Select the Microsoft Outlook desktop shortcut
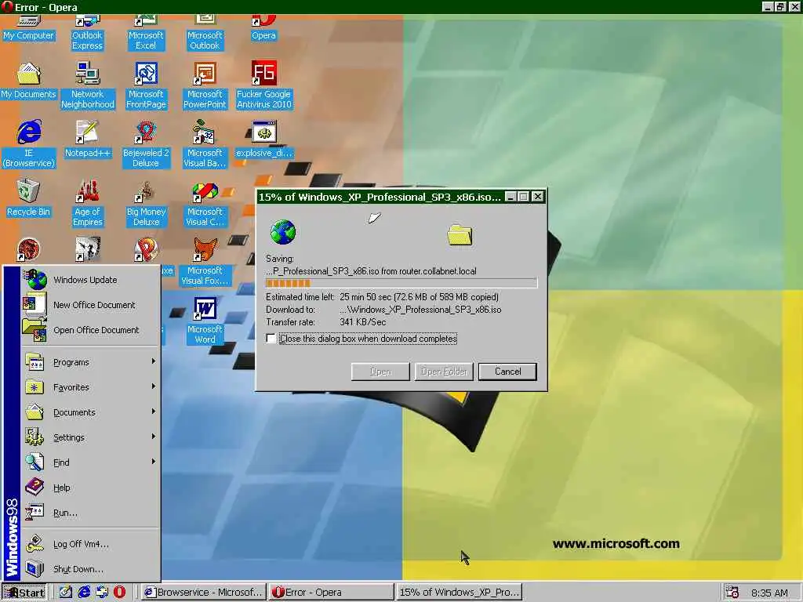 click(205, 33)
